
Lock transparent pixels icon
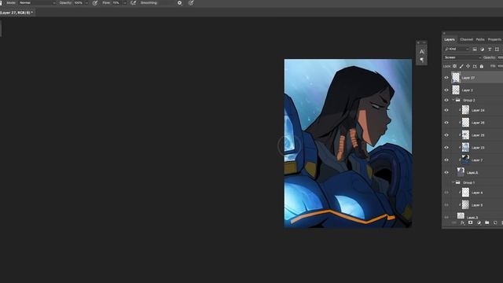pyautogui.click(x=454, y=66)
